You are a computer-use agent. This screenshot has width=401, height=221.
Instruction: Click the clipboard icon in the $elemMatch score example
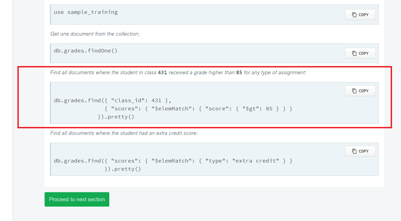coord(354,91)
